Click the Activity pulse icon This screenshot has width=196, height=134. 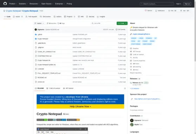[131, 58]
